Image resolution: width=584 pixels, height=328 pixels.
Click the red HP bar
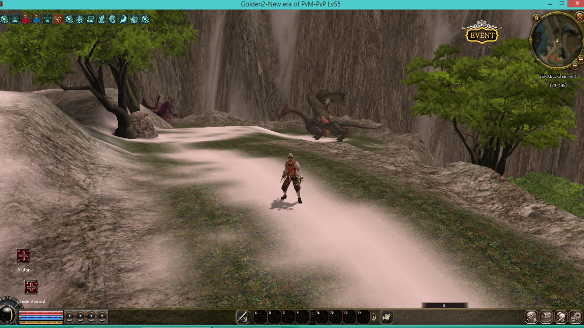[x=41, y=313]
